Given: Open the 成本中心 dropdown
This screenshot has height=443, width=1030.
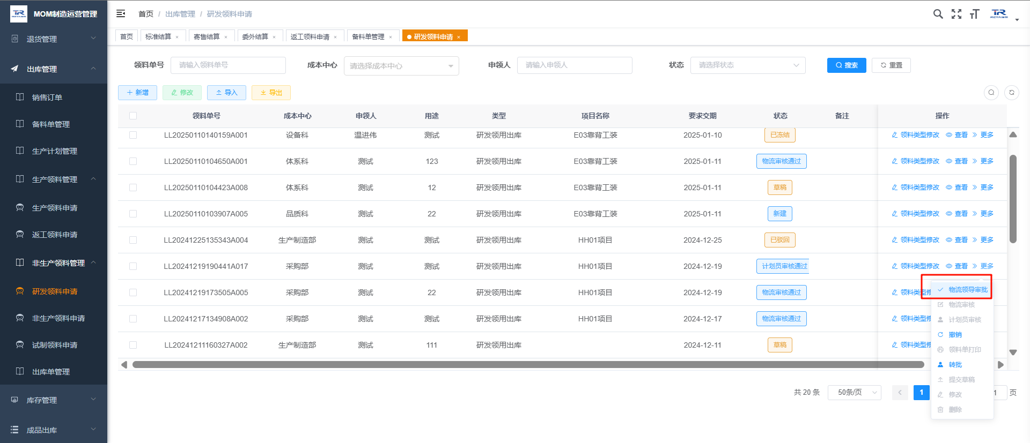Looking at the screenshot, I should 401,66.
